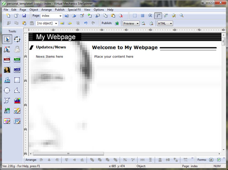The image size is (228, 170).
Task: Select the reshape points tool
Action: 7,50
